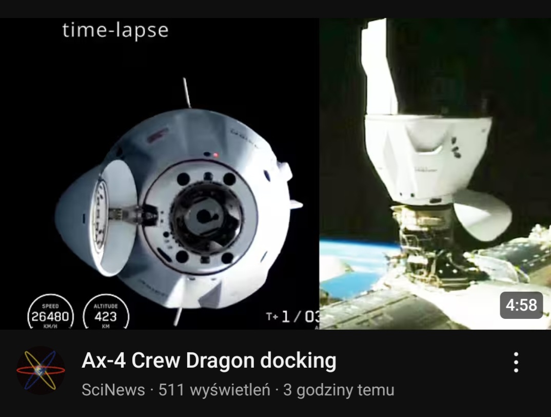Click the SPEED 26480 gauge in the thumbnail
Image resolution: width=551 pixels, height=417 pixels.
tap(51, 312)
